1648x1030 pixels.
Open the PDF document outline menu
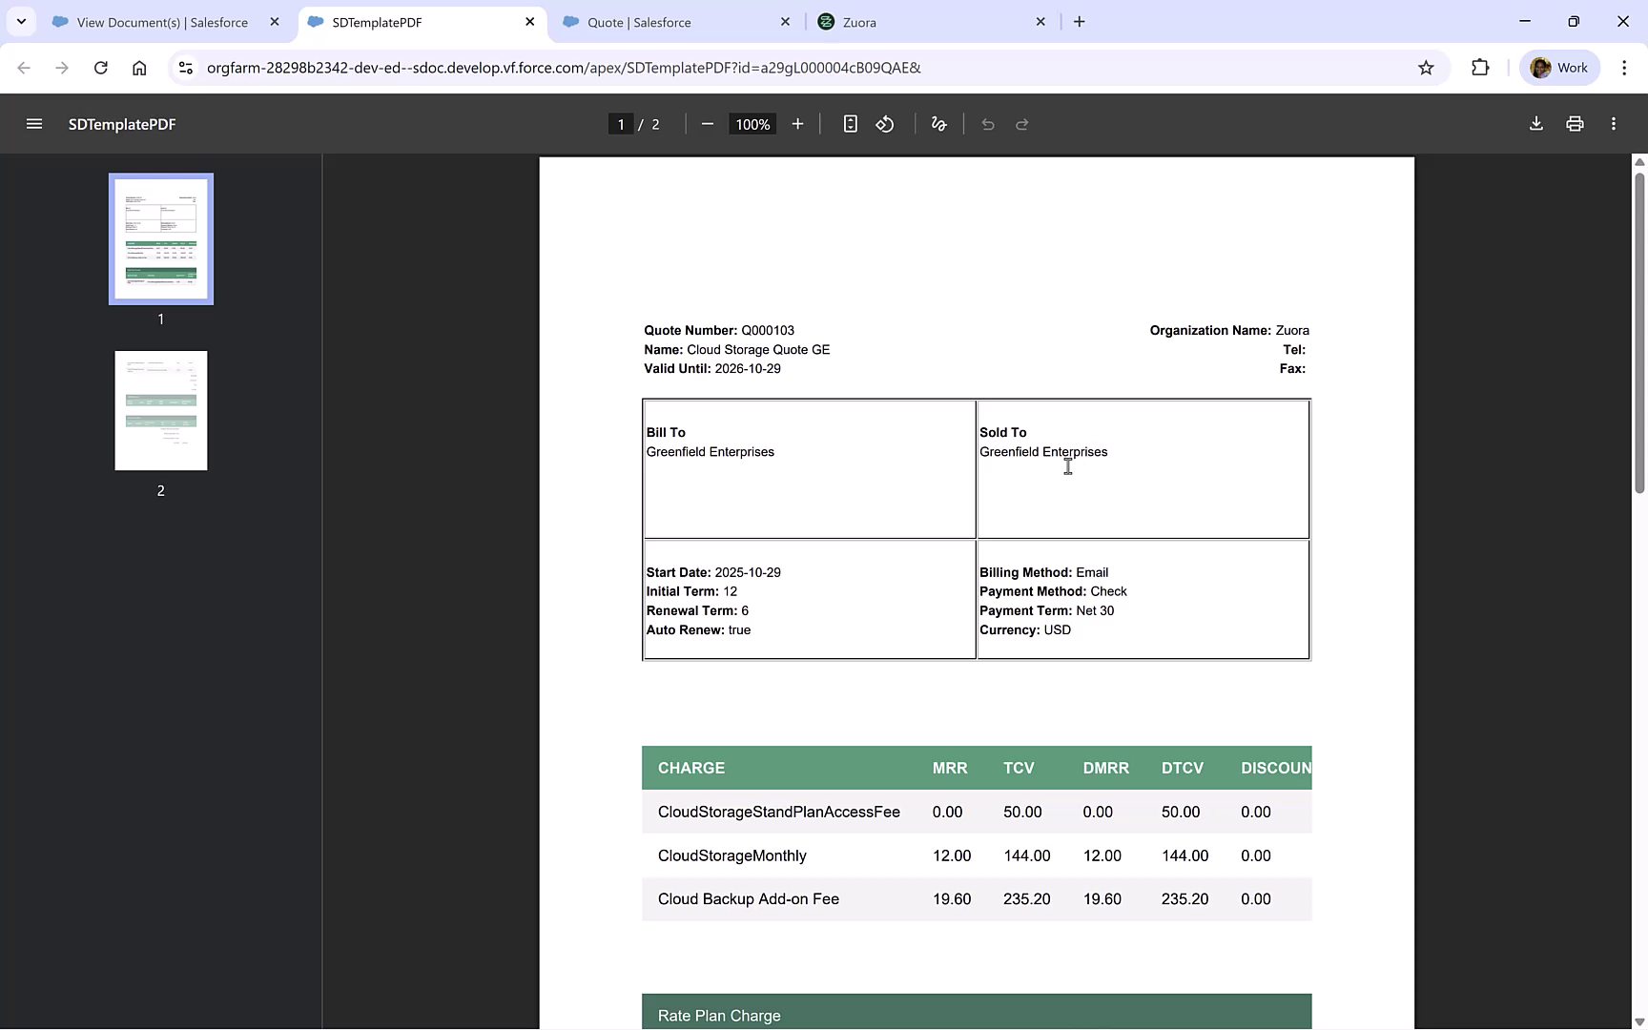[34, 124]
